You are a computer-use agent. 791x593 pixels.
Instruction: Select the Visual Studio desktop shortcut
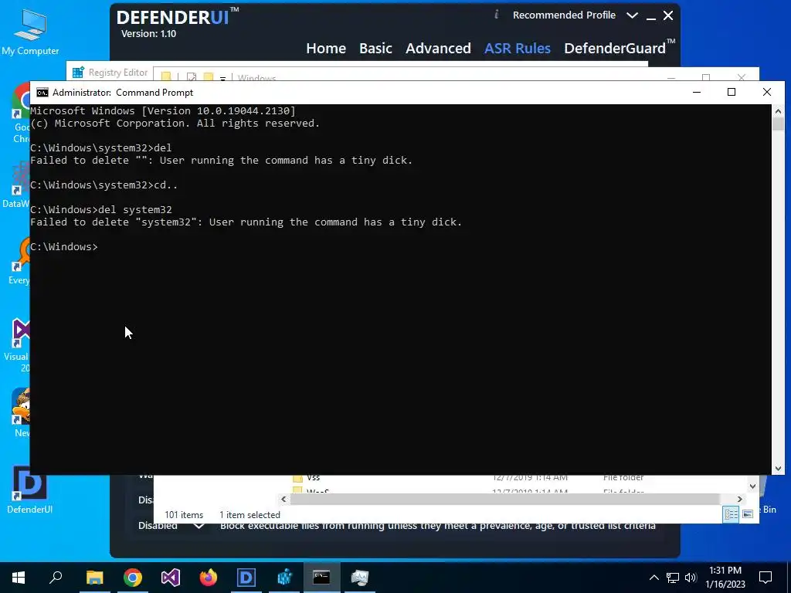tap(16, 345)
